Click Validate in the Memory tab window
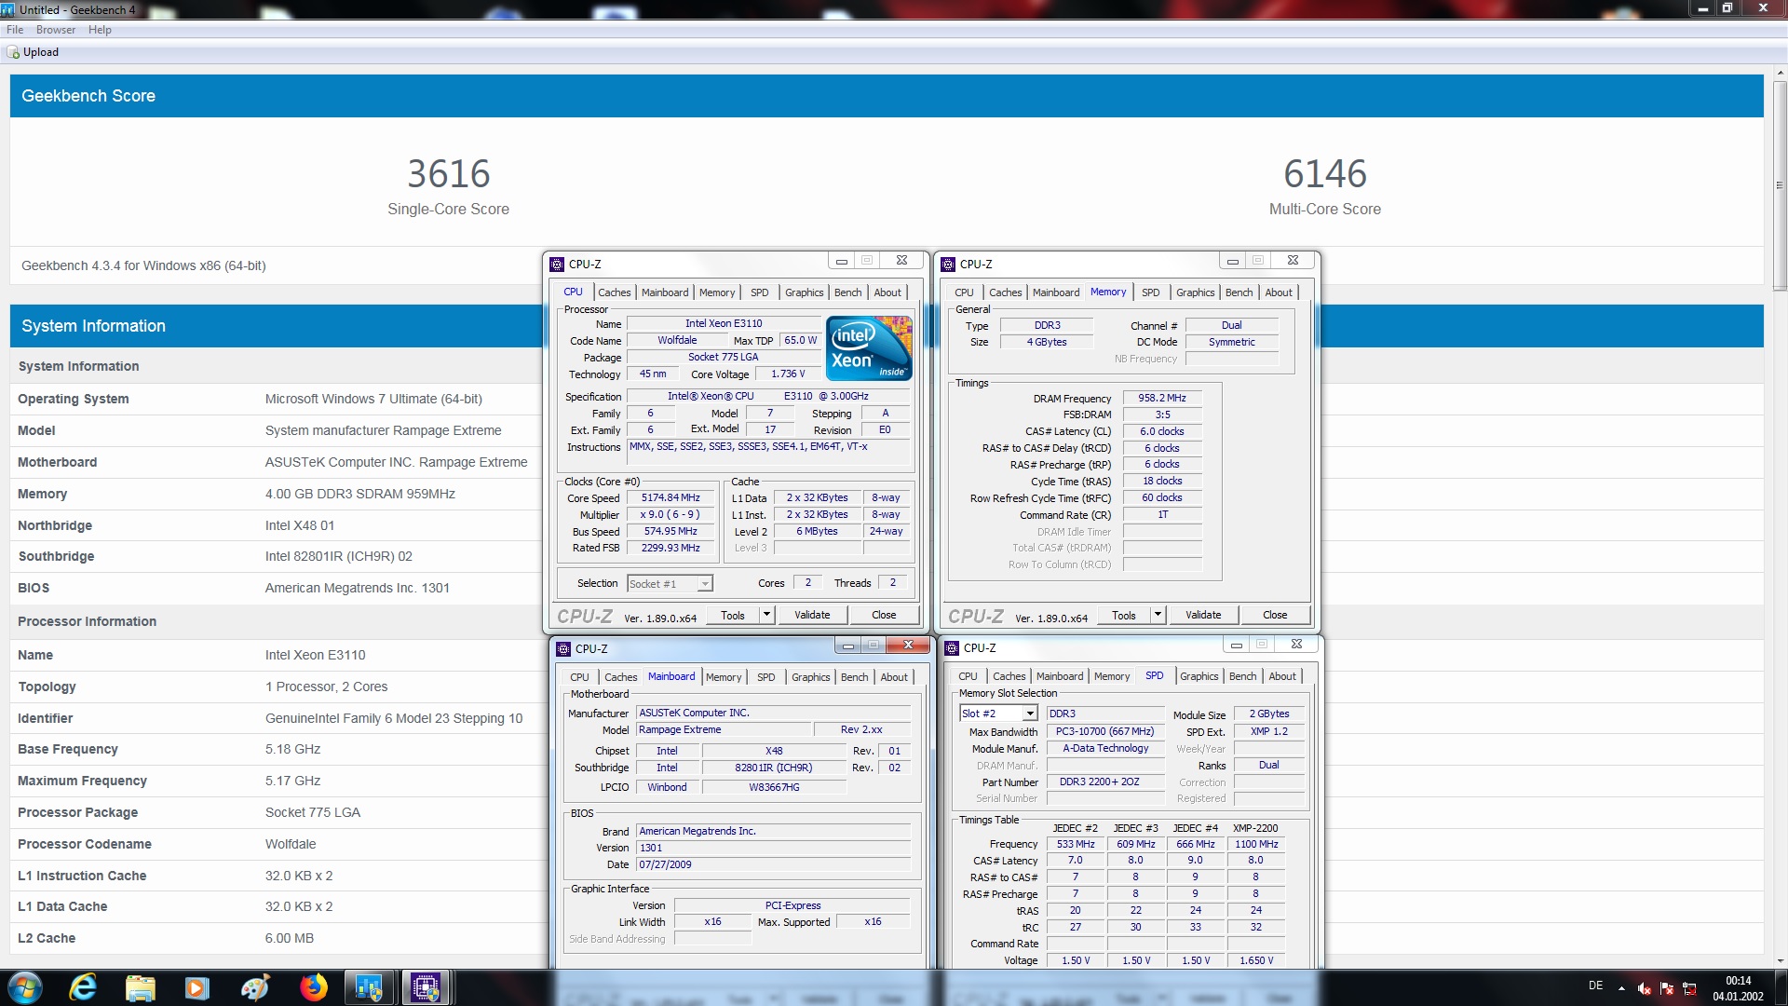Image resolution: width=1788 pixels, height=1006 pixels. tap(1203, 615)
